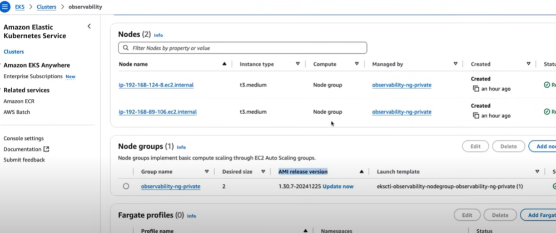
Task: Sort node groups by Desired size
Action: pos(263,171)
